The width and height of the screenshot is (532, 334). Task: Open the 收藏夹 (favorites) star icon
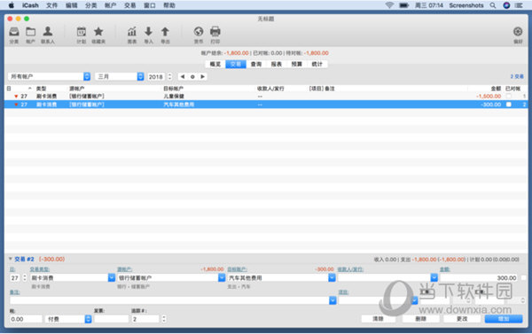pos(98,32)
